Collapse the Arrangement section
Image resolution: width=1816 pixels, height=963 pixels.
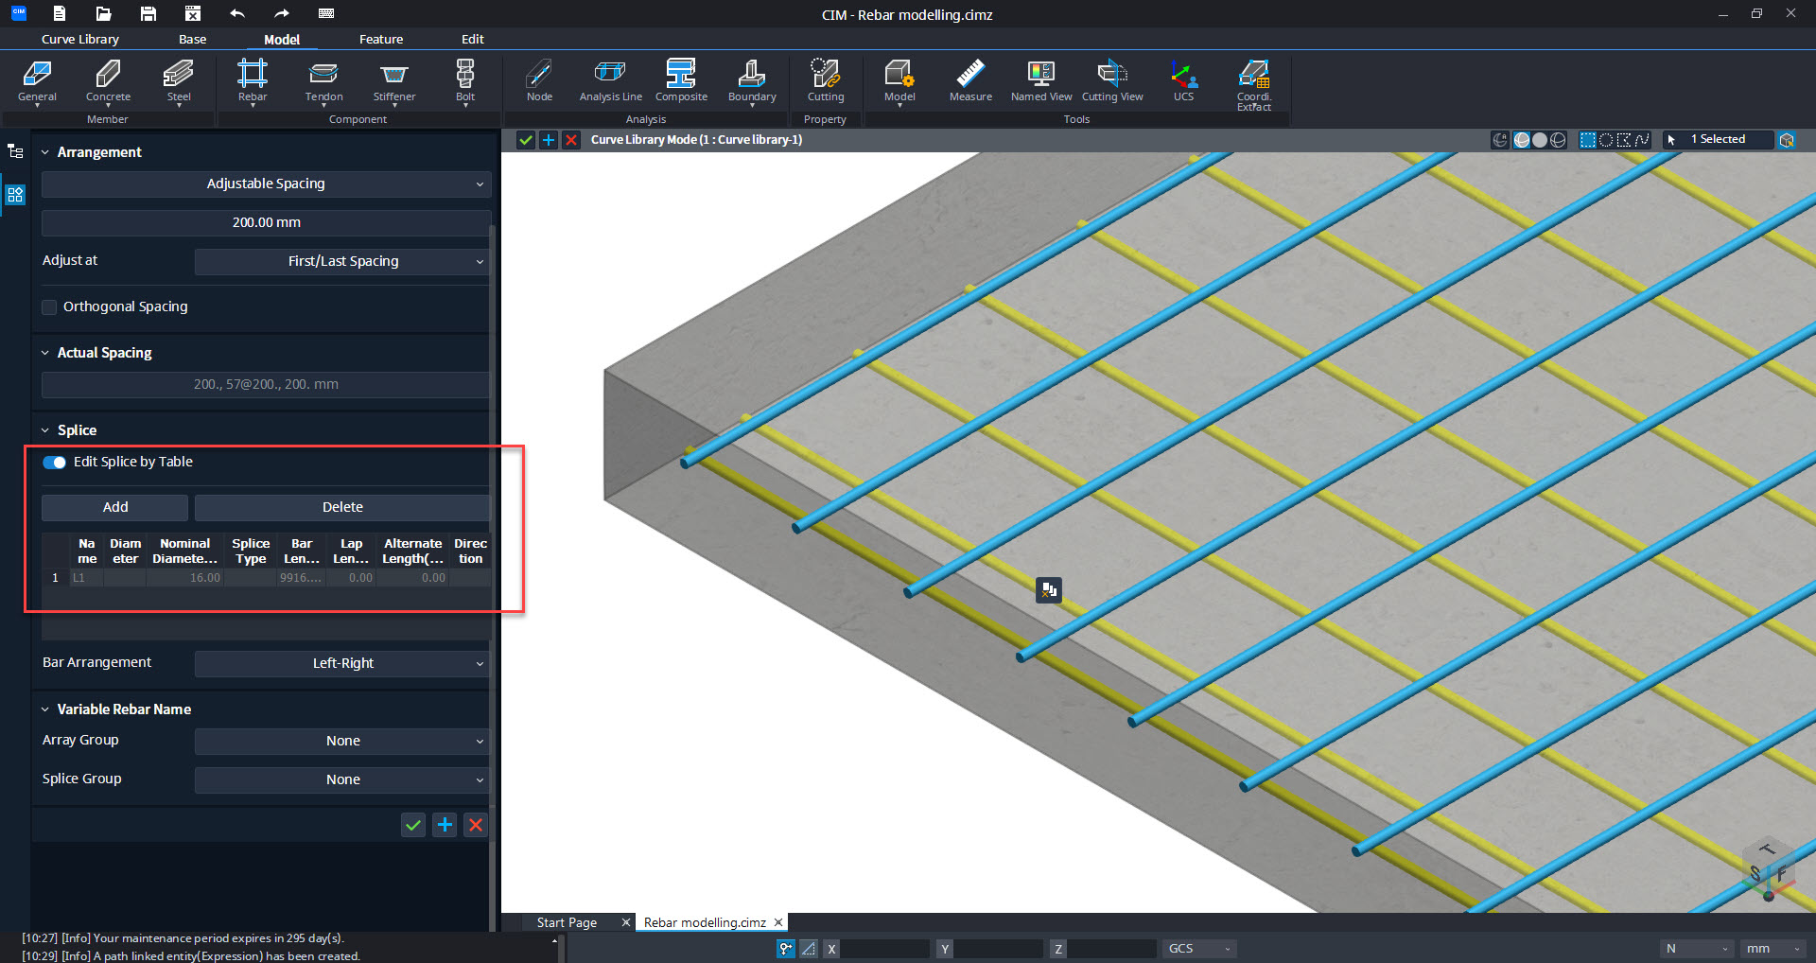tap(44, 152)
